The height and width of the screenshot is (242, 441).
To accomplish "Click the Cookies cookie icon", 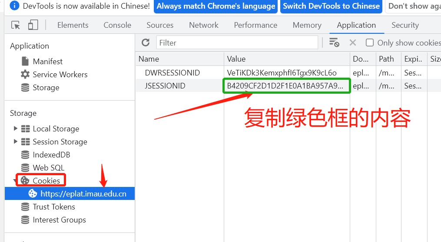I will (25, 180).
